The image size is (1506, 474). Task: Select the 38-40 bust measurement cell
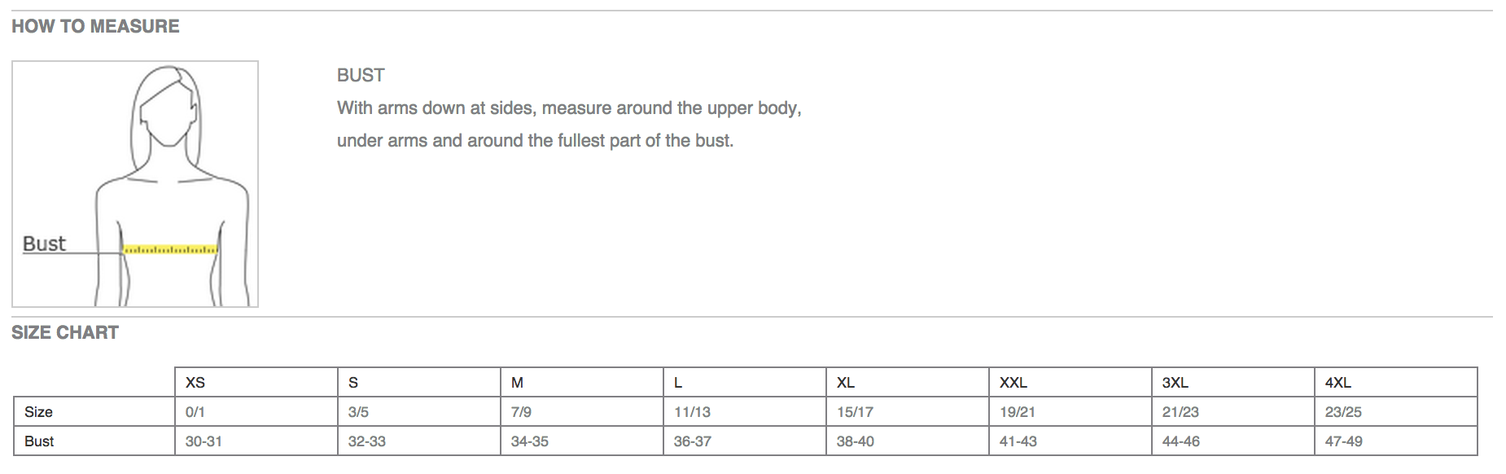[x=855, y=441]
